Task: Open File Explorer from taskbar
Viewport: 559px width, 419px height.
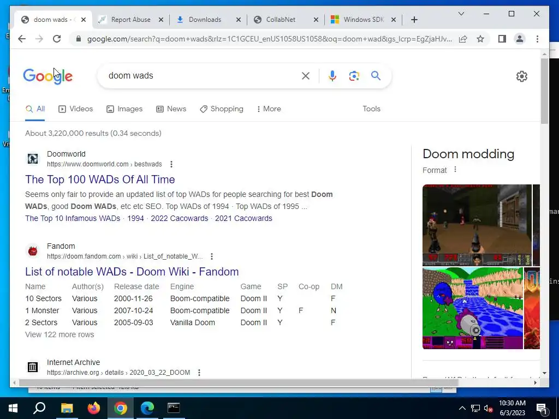Action: (67, 408)
